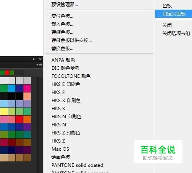This screenshot has height=173, width=192.
Task: Select the plain HKS E entry
Action: click(58, 92)
